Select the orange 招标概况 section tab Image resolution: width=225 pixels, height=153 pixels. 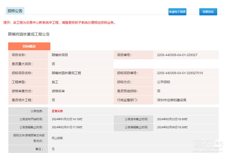pos(29,46)
